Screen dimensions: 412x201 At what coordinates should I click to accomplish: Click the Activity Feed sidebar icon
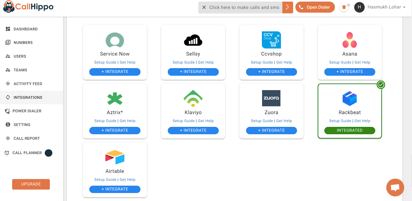pos(8,84)
